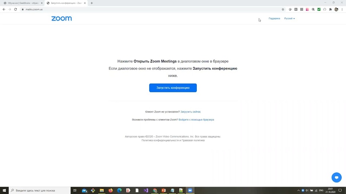Viewport: 346px width, 194px height.
Task: Switch to Chrome on the taskbar
Action: [155, 190]
